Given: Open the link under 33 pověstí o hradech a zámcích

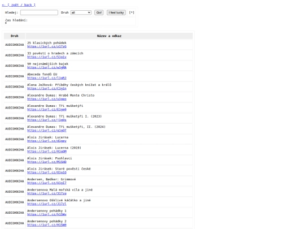Looking at the screenshot, I should 47,57.
